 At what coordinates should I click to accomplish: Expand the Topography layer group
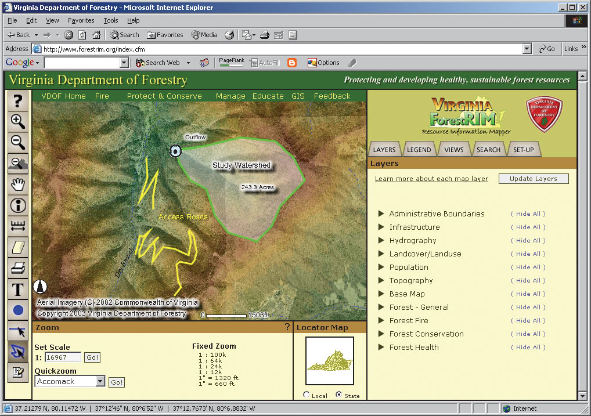click(x=381, y=280)
